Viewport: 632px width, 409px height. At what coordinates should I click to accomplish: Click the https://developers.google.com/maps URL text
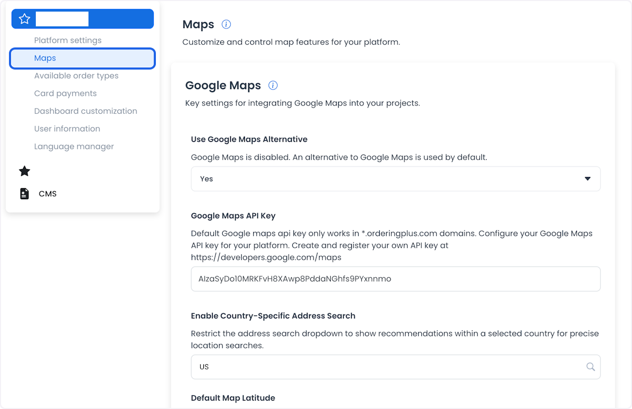coord(266,258)
